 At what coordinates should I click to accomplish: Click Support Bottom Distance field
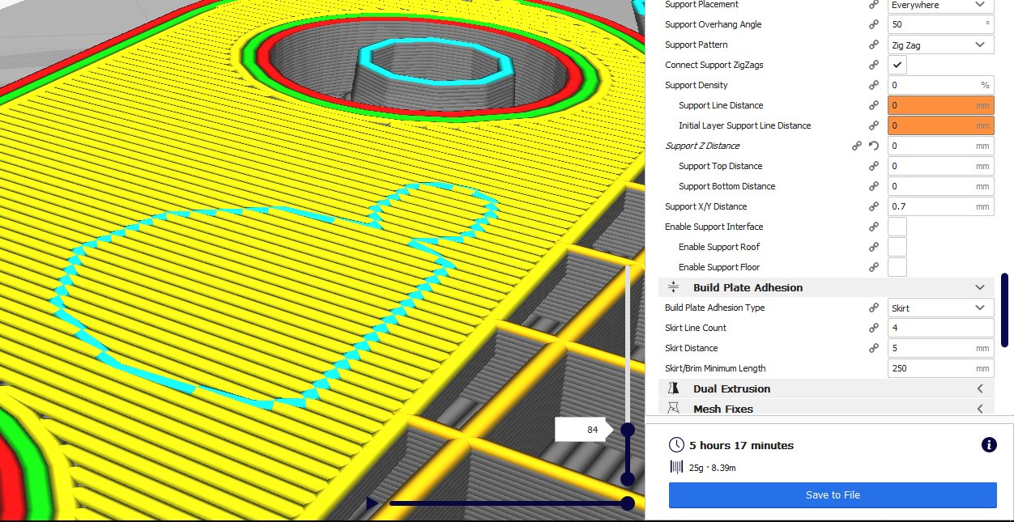pyautogui.click(x=941, y=186)
